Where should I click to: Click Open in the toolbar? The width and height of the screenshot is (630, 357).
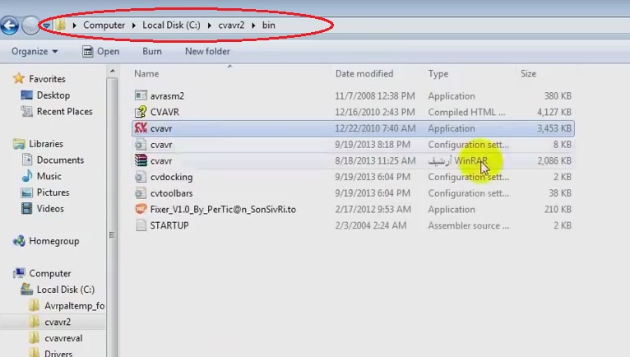coord(100,51)
